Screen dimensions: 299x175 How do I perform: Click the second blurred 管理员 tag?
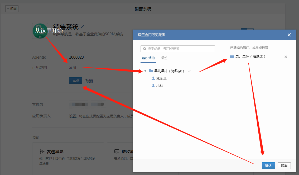98,104
